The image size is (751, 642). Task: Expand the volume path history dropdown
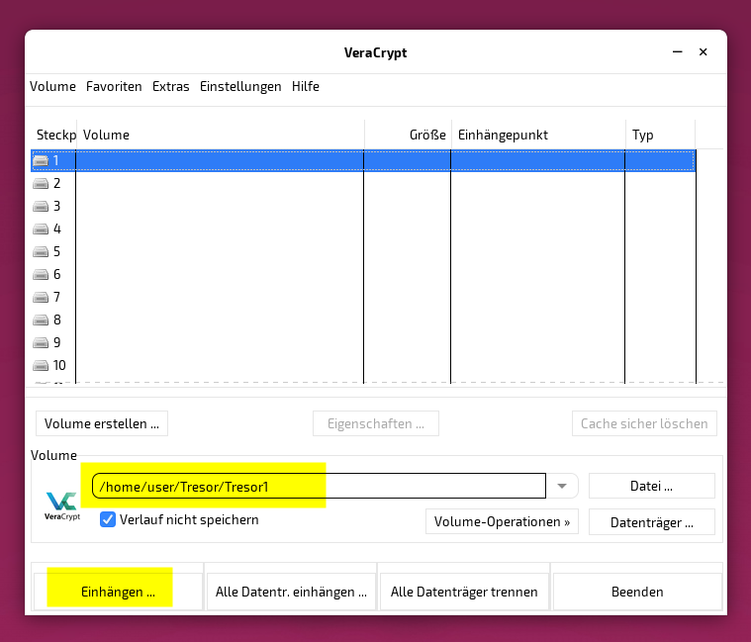[562, 486]
